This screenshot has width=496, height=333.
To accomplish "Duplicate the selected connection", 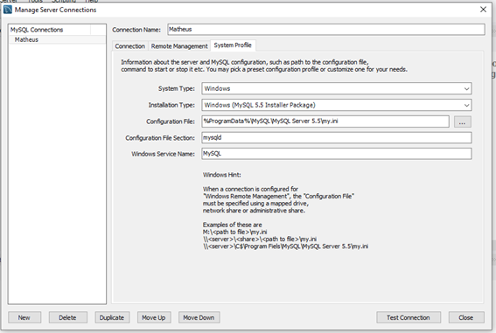I will click(112, 317).
